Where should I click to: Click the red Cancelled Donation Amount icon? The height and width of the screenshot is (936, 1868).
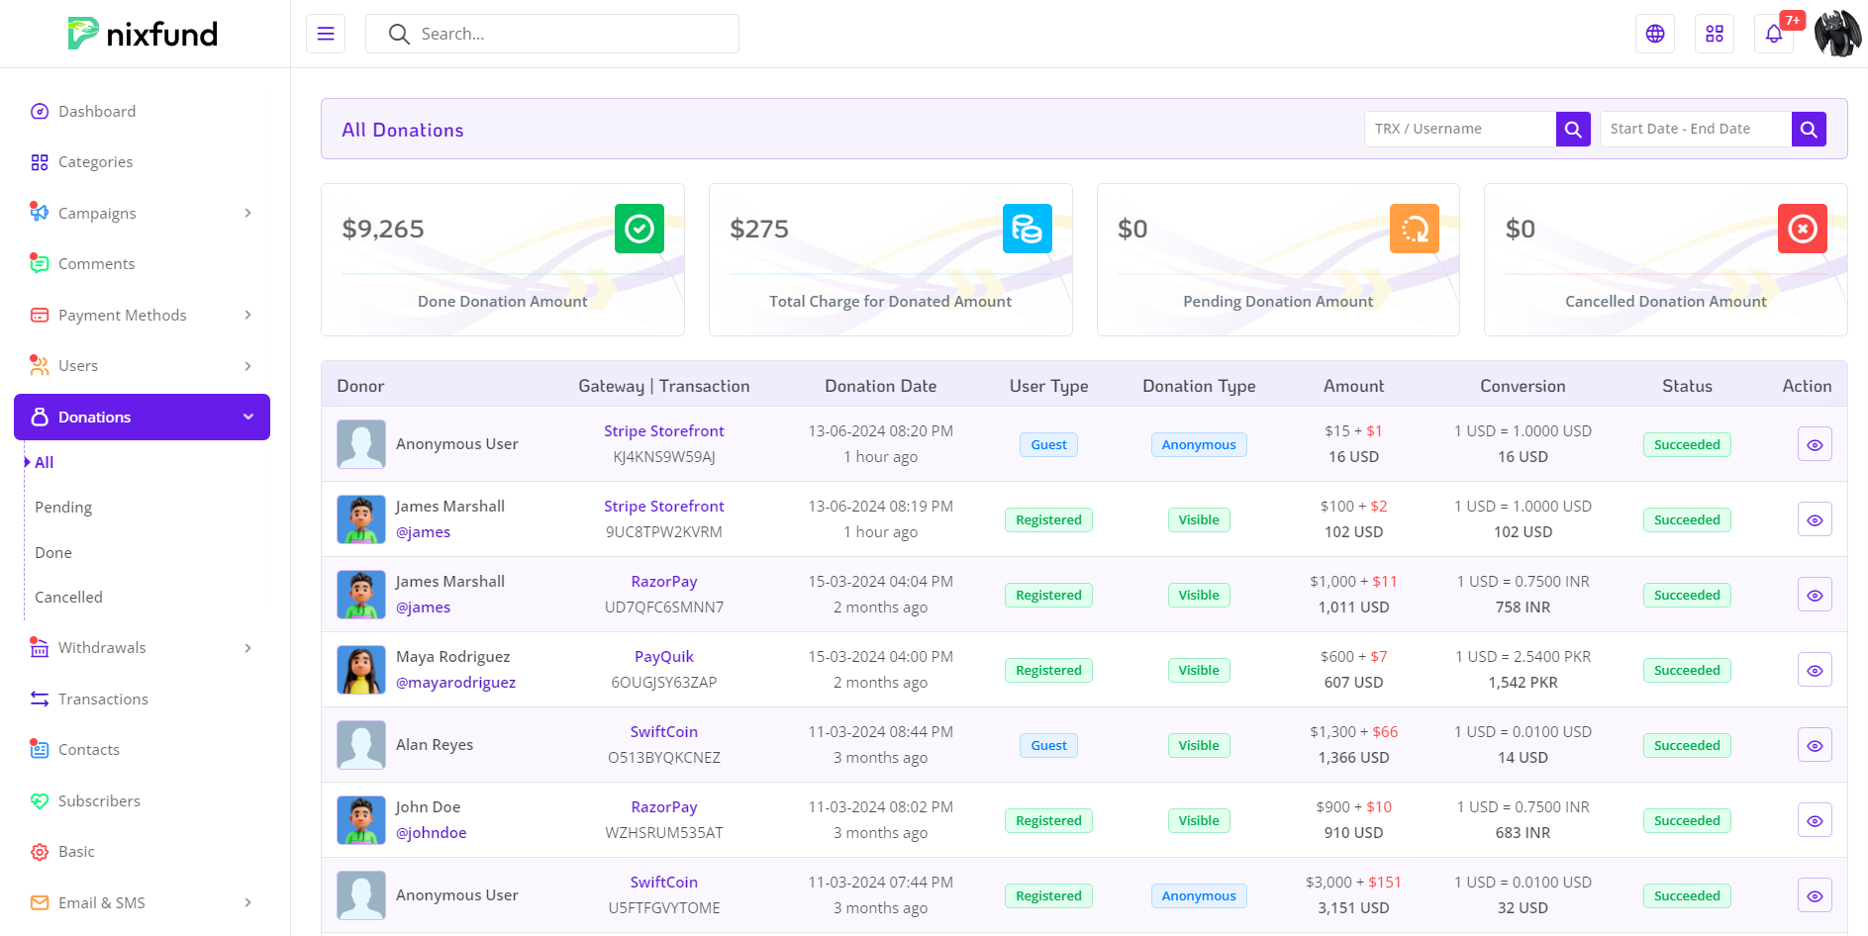[x=1802, y=229]
